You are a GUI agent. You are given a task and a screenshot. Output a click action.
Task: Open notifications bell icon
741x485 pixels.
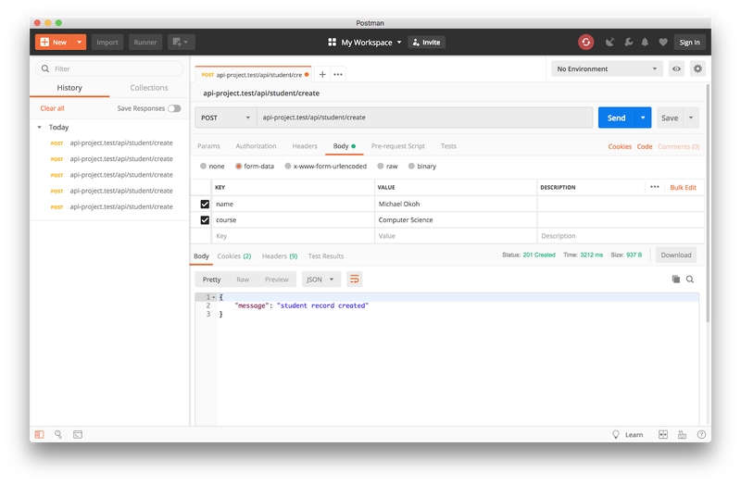[x=645, y=42]
